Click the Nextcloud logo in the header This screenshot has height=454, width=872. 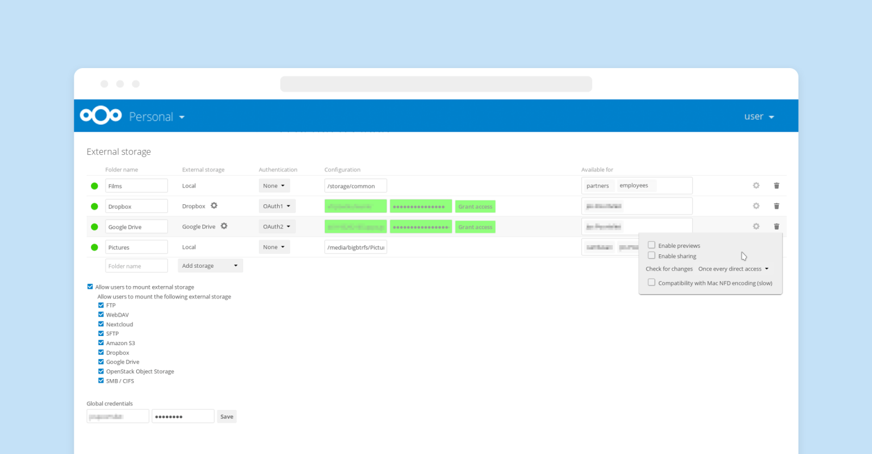[100, 115]
